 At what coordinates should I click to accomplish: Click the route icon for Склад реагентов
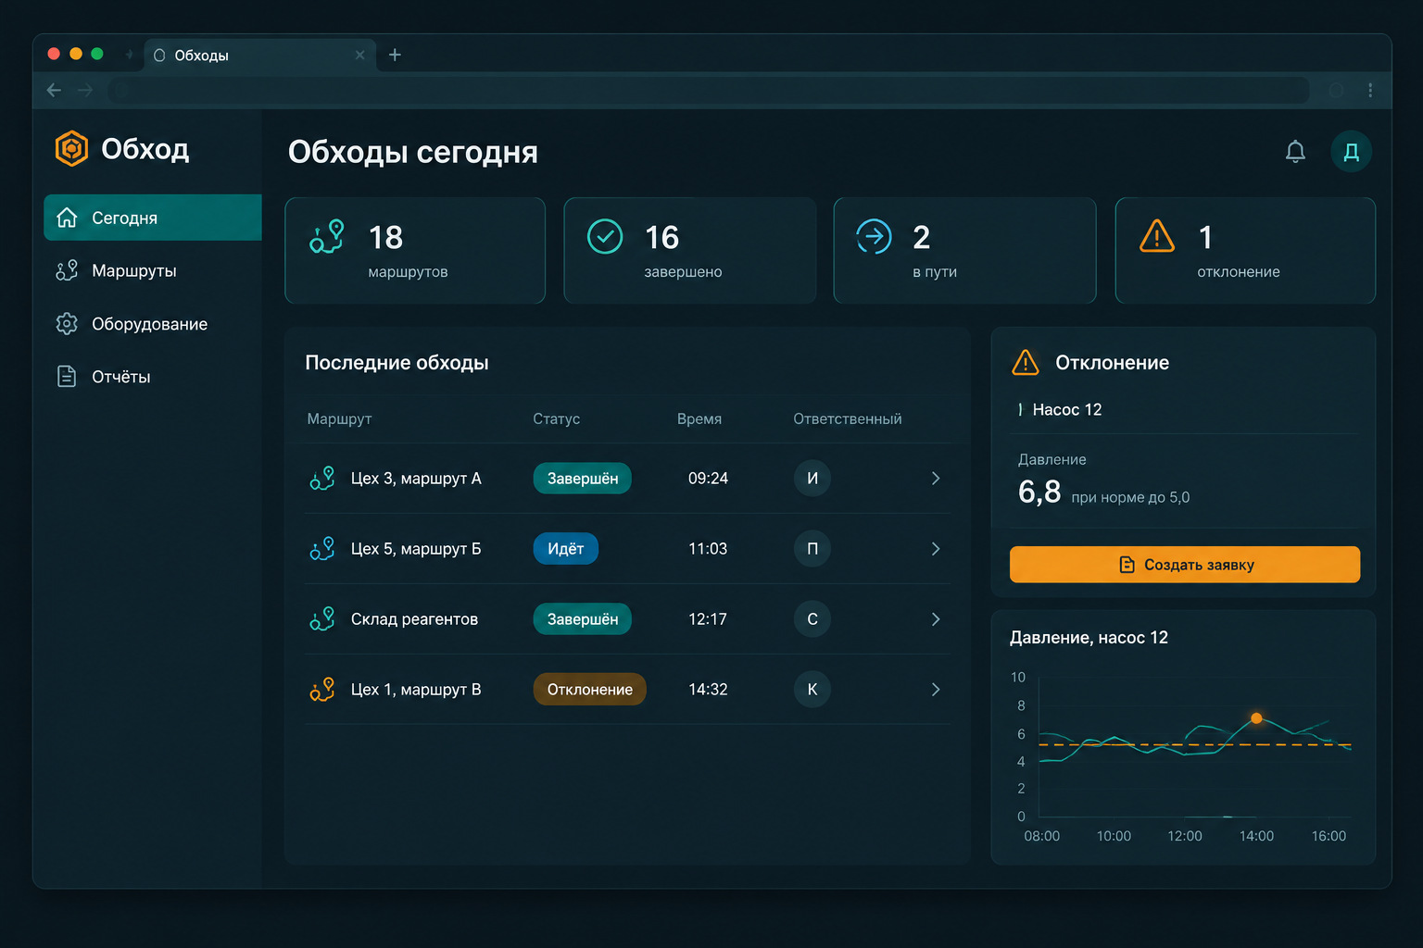(322, 619)
